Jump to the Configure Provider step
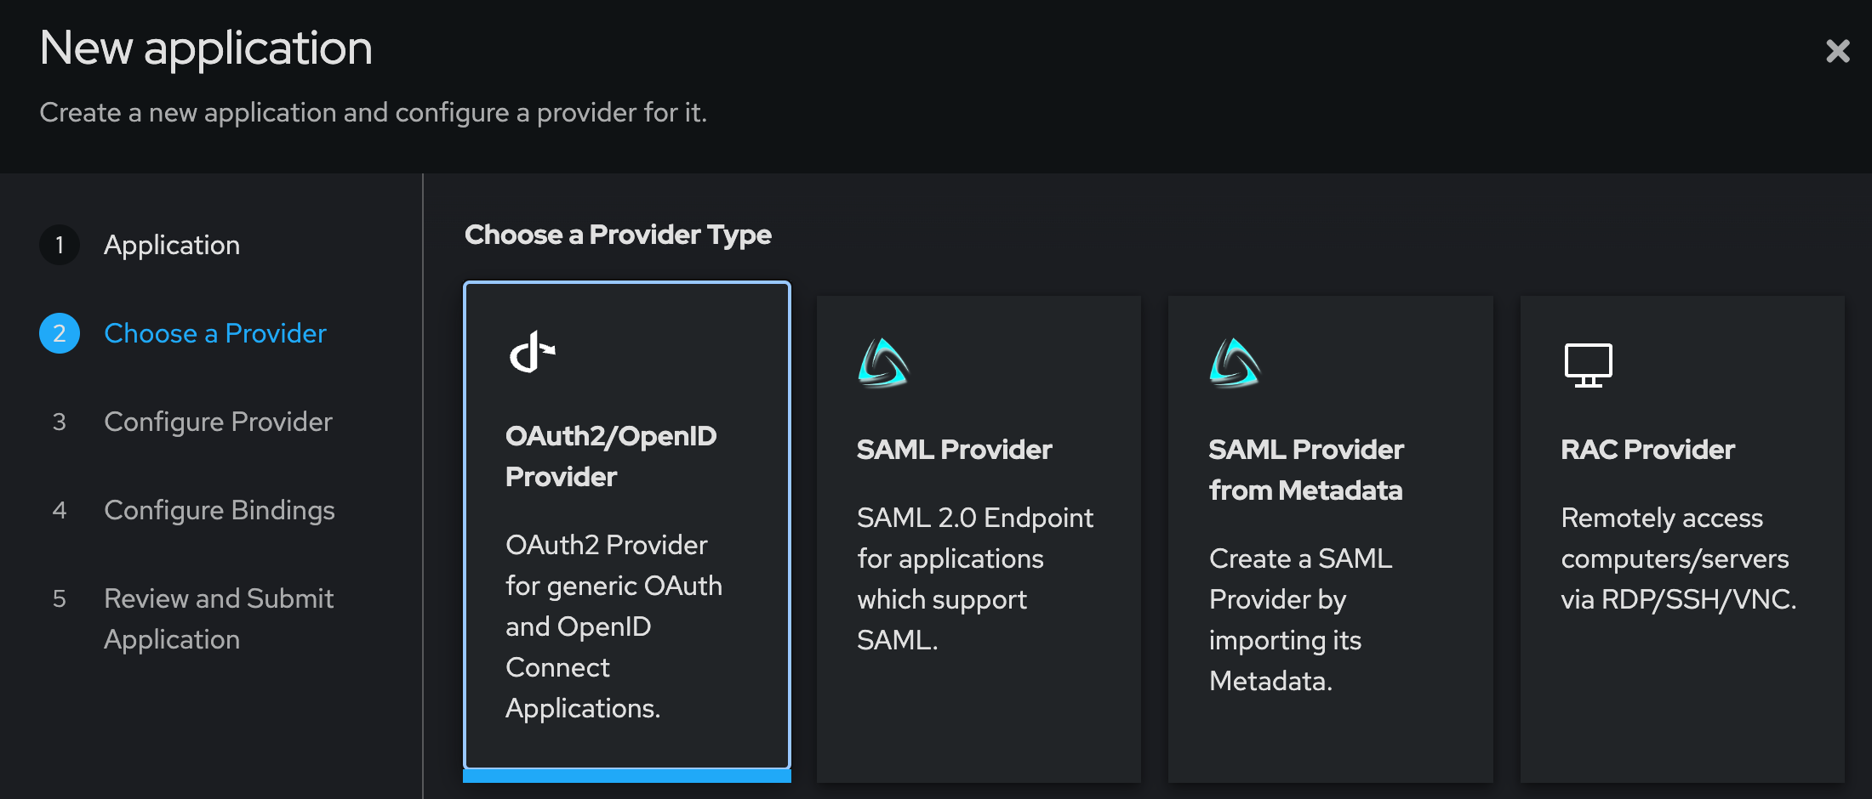This screenshot has height=799, width=1872. 218,422
